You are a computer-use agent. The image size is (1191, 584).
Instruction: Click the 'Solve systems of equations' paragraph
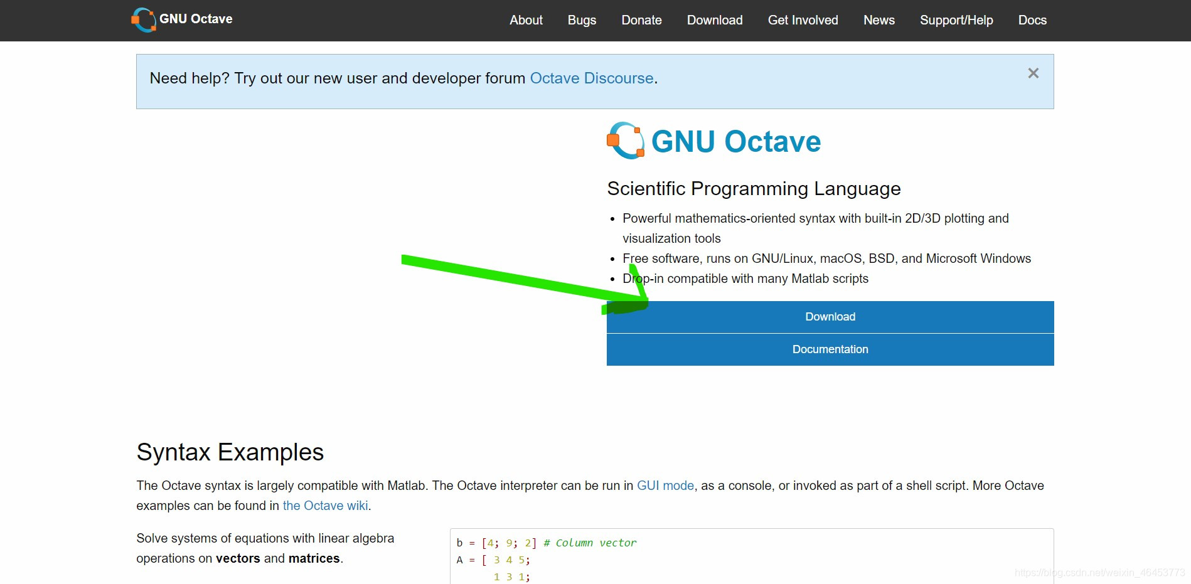coord(265,548)
